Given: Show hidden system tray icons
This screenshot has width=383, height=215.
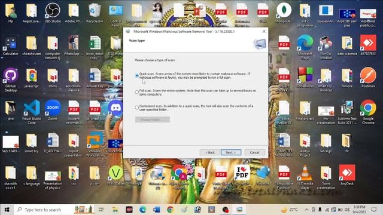Looking at the screenshot, I should 306,210.
